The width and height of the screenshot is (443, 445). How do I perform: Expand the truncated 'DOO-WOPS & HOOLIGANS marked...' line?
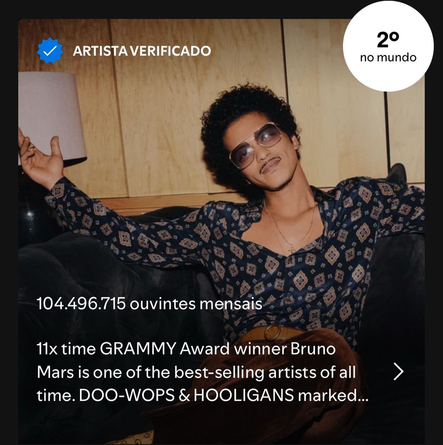pos(202,395)
